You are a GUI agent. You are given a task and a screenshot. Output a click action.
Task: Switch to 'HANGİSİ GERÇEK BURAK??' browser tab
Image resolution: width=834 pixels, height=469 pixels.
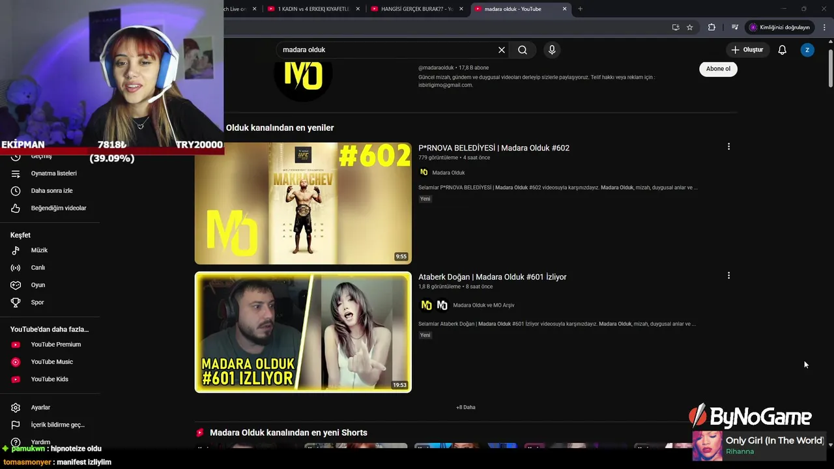point(416,9)
